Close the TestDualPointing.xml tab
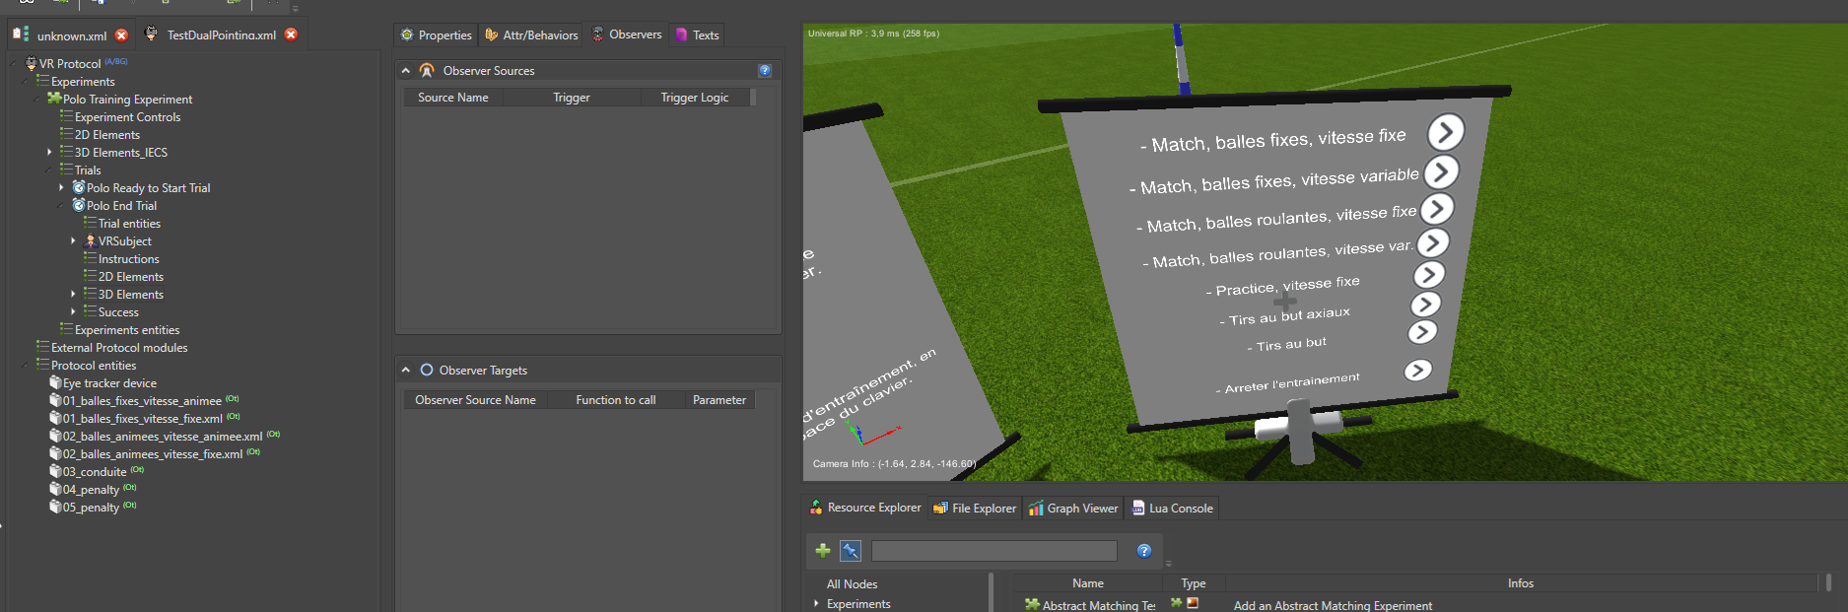 coord(291,34)
